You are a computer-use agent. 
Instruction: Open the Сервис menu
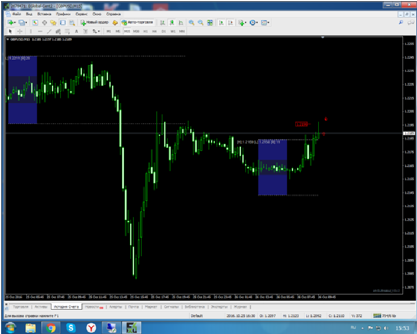coord(81,14)
